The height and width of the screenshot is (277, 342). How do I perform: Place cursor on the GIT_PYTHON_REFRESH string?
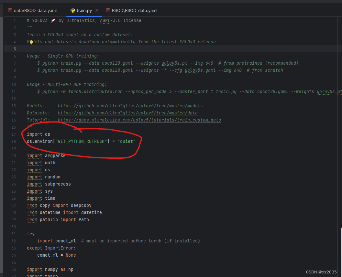pos(80,141)
